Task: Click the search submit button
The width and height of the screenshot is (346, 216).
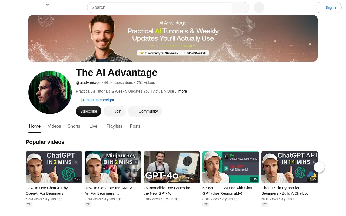Action: tap(241, 8)
